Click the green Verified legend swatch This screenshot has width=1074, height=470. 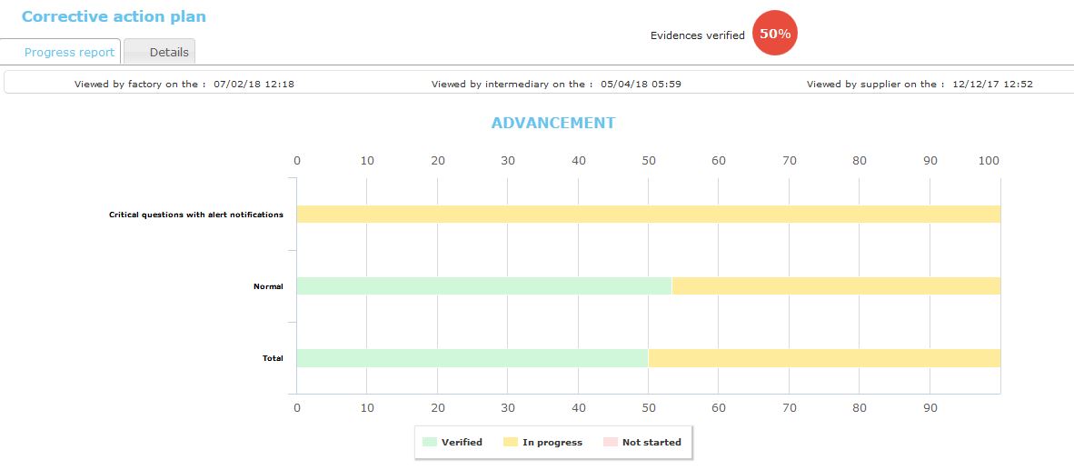(430, 442)
